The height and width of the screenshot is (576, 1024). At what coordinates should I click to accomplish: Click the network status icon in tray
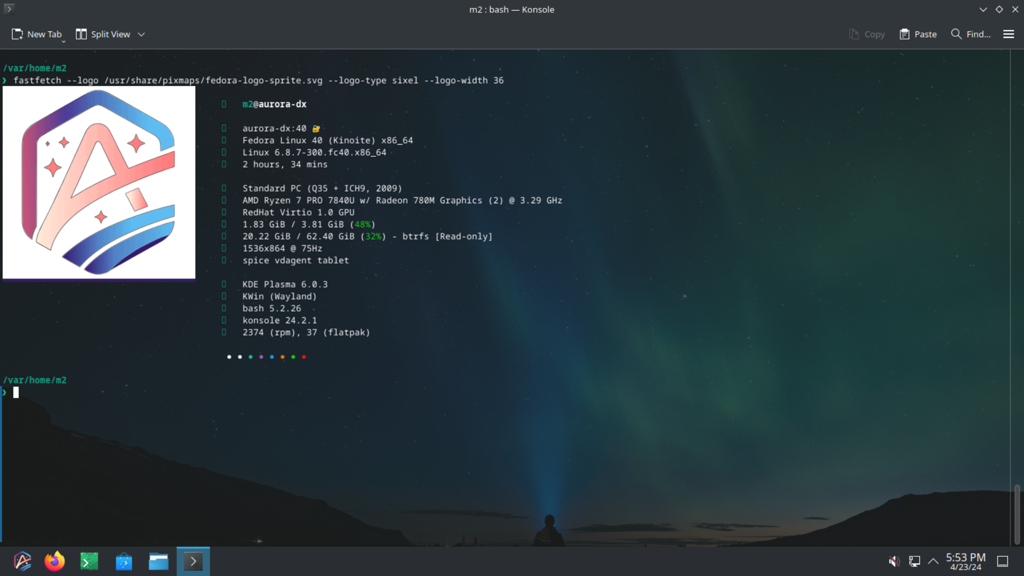coord(914,561)
